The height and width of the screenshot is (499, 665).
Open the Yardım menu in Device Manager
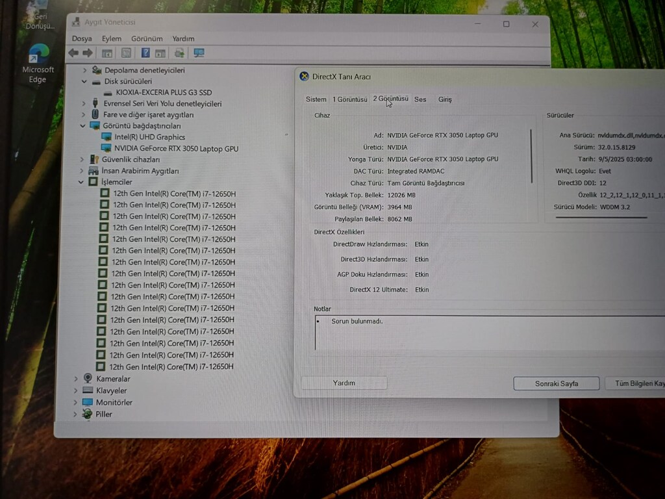click(x=183, y=38)
